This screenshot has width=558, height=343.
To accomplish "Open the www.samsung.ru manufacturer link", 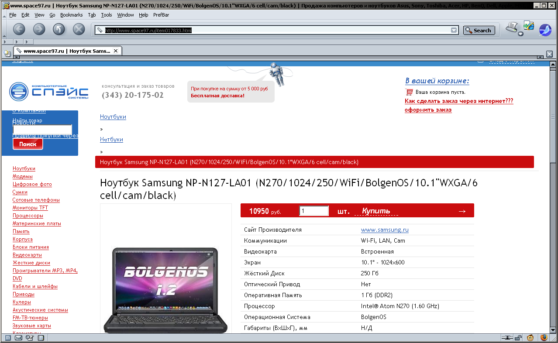I will tap(385, 230).
